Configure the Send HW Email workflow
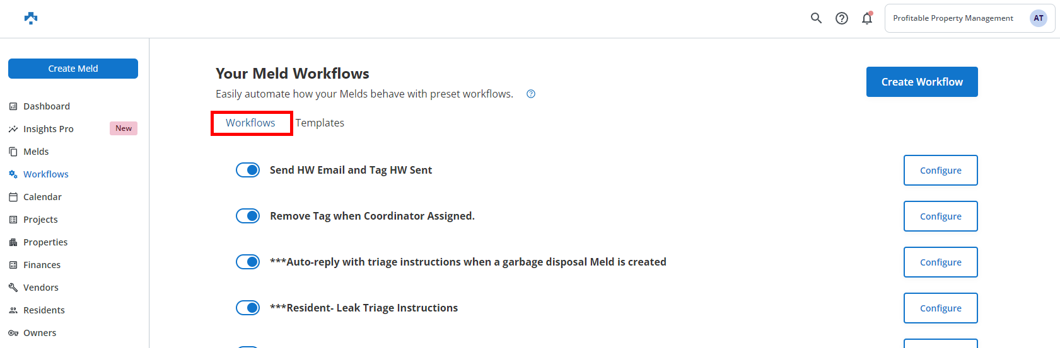Image resolution: width=1060 pixels, height=348 pixels. [x=940, y=171]
